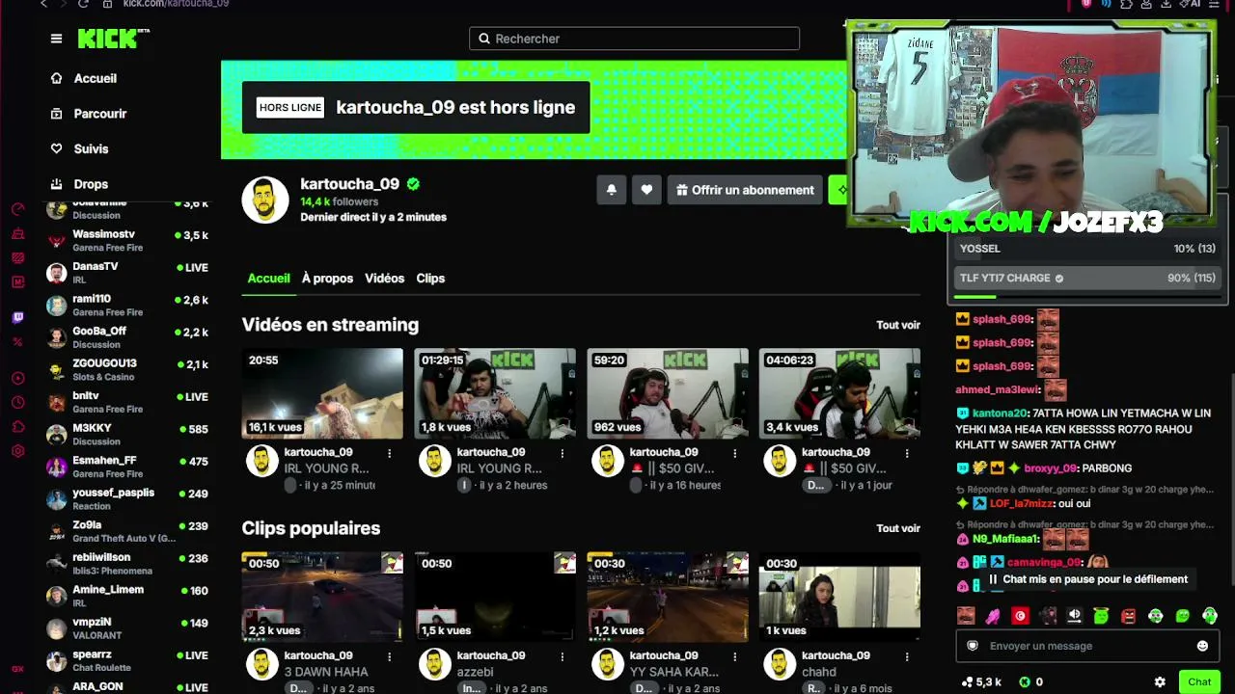Open vmpziN channel in sidebar
The image size is (1235, 694).
click(127, 628)
